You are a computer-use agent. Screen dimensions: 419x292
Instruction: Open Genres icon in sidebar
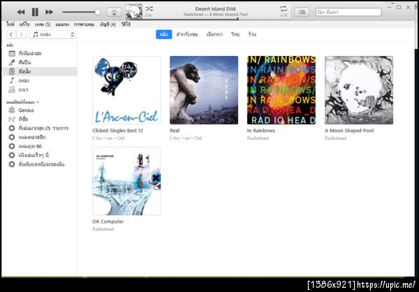12,89
